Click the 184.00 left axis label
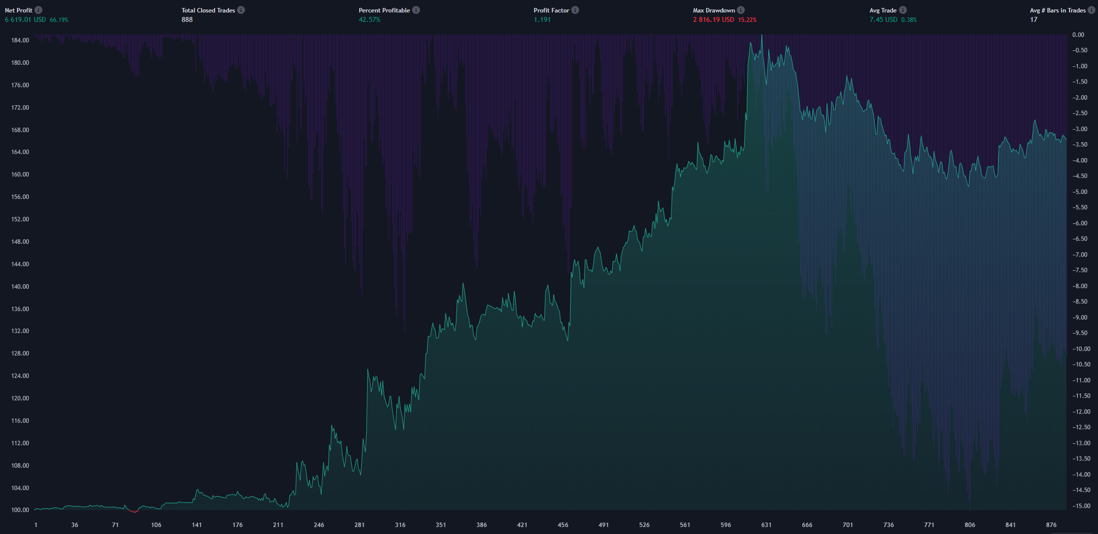The height and width of the screenshot is (534, 1098). [x=20, y=40]
